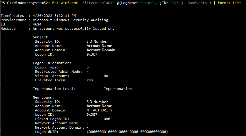The image size is (246, 136).
Task: Click the Id value 4624 in the output
Action: [x=37, y=24]
